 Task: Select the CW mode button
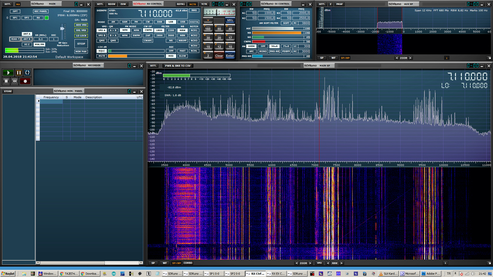(x=148, y=22)
